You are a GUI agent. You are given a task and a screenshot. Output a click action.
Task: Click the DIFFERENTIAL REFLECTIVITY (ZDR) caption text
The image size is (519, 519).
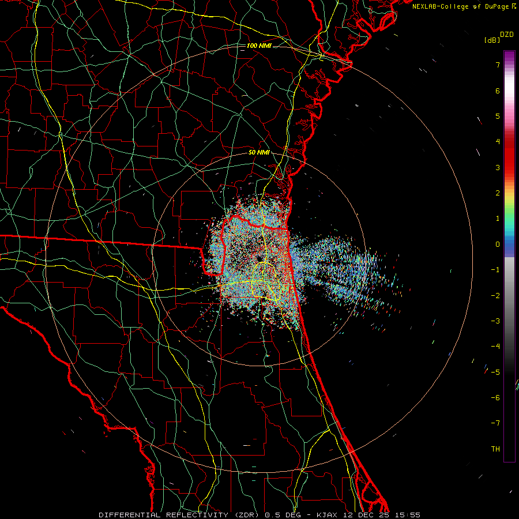[180, 515]
